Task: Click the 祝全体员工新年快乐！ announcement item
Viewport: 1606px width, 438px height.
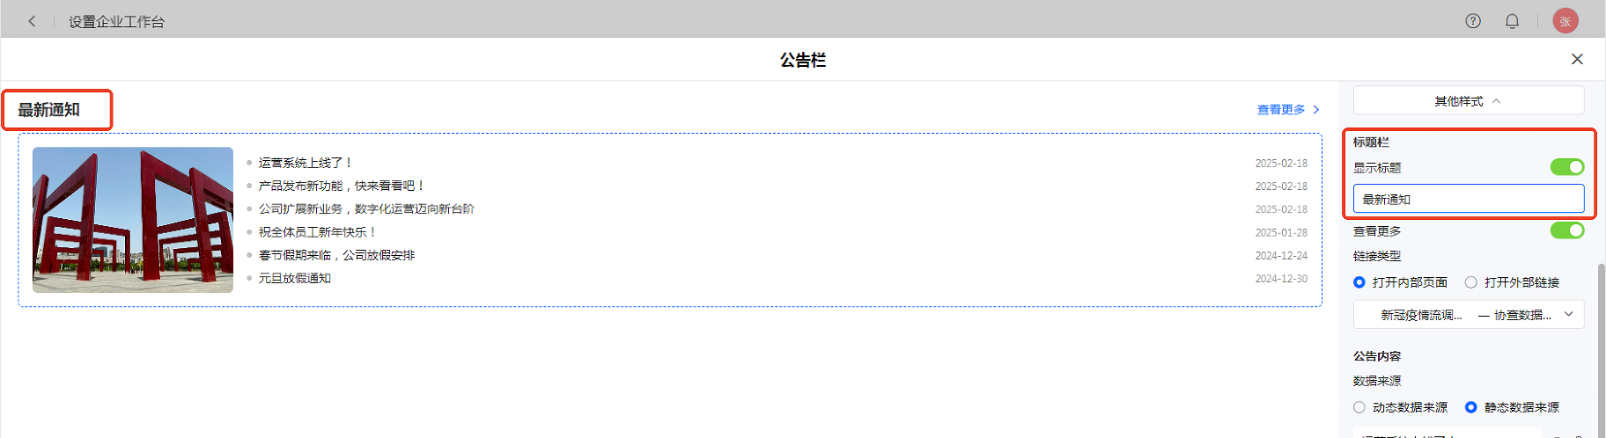Action: tap(317, 232)
